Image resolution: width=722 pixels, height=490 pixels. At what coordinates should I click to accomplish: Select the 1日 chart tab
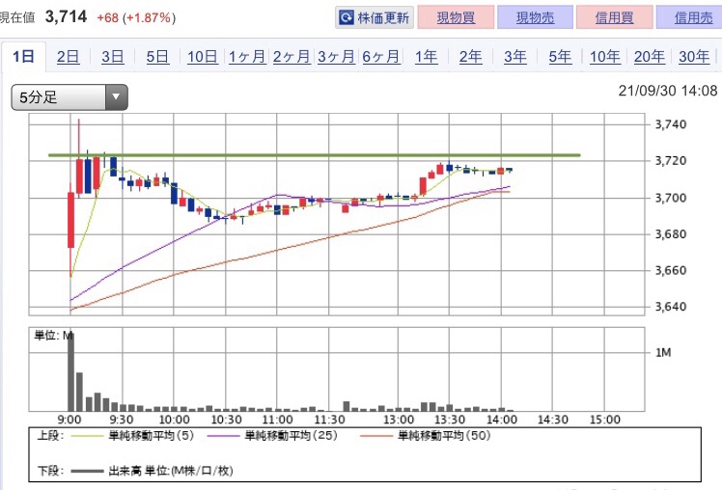(23, 57)
